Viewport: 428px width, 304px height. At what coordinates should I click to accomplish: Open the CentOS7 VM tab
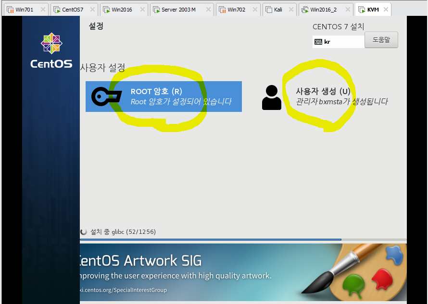[x=74, y=10]
